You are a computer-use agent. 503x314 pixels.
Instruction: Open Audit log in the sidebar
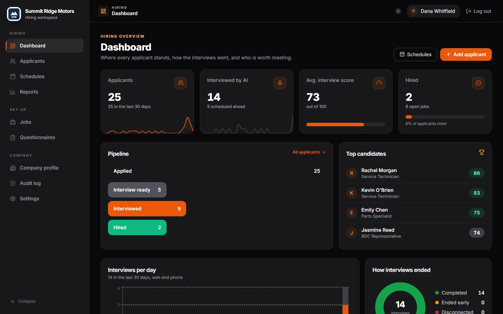pyautogui.click(x=44, y=183)
